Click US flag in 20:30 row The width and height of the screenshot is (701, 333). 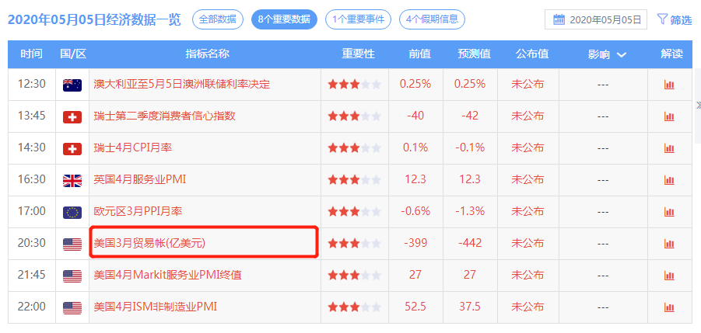pos(72,244)
